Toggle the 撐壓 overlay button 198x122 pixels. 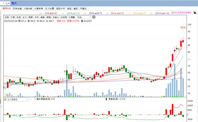pyautogui.click(x=49, y=17)
